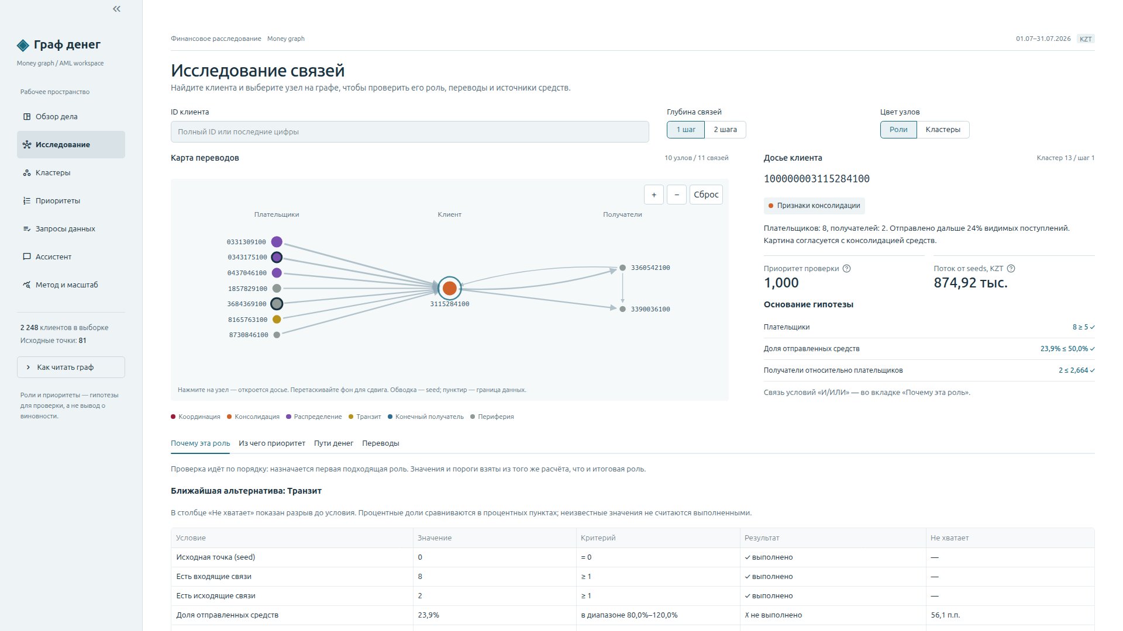Show help for Приоритет проверки
This screenshot has width=1123, height=631.
846,269
